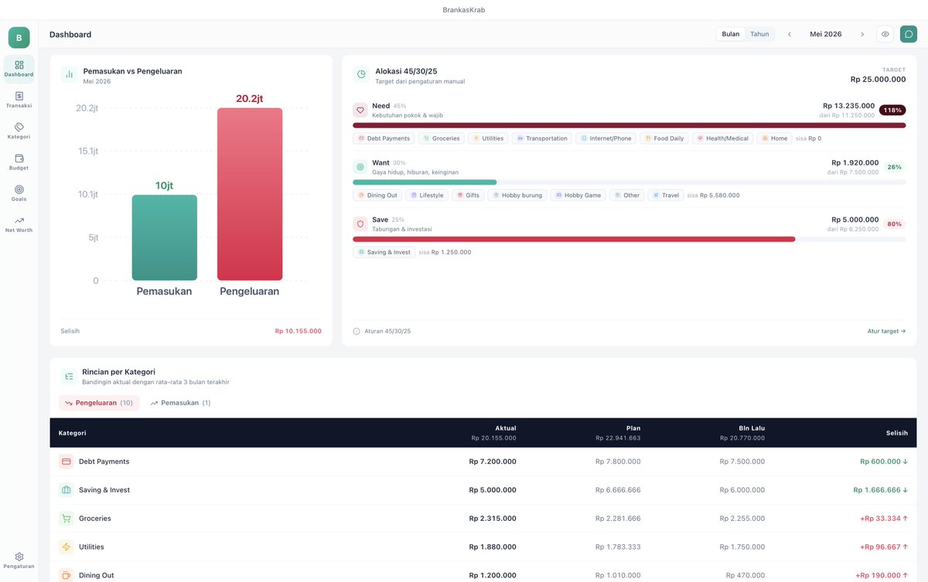The height and width of the screenshot is (582, 928).
Task: Click the Selisih column header
Action: coord(897,433)
